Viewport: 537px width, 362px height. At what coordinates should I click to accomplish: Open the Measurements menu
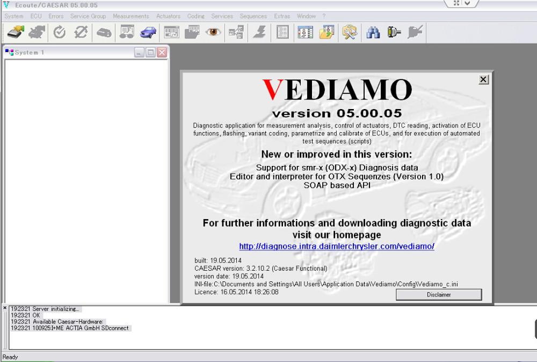point(131,16)
